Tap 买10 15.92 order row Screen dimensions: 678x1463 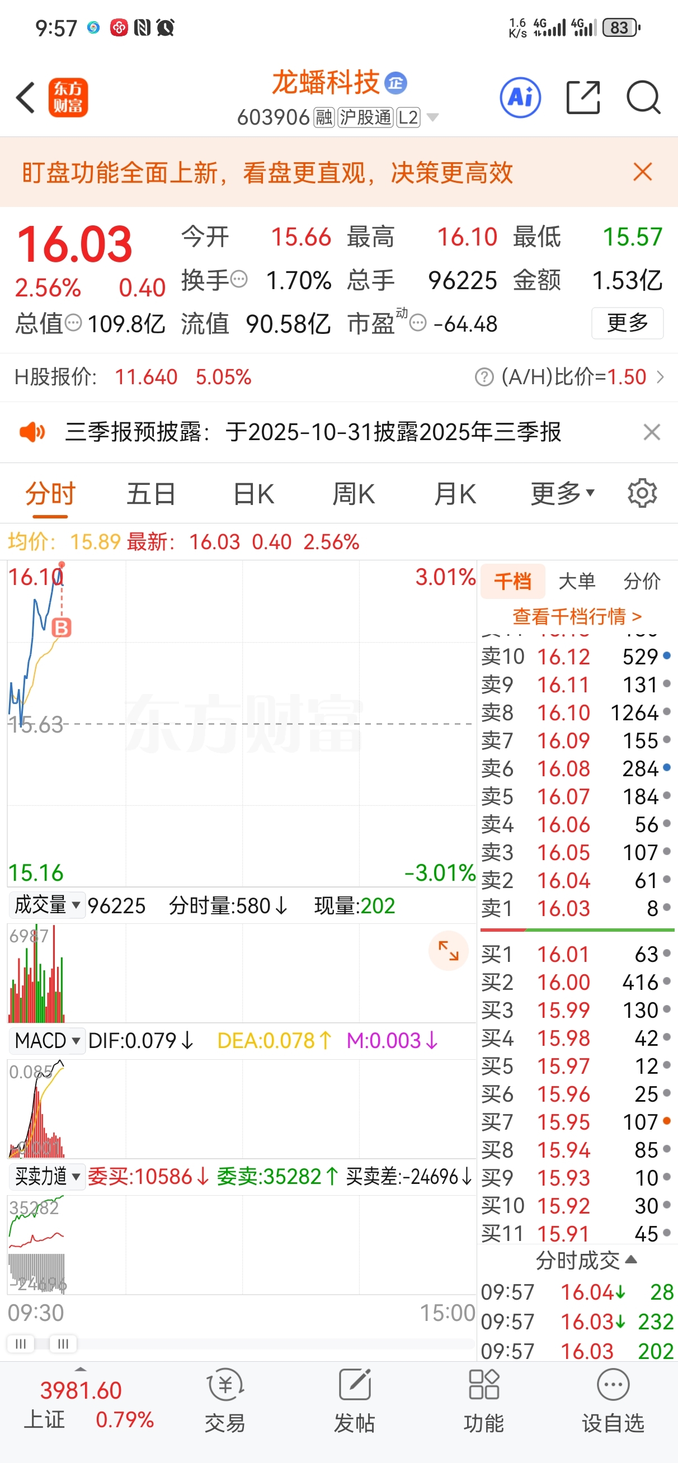tap(577, 1206)
